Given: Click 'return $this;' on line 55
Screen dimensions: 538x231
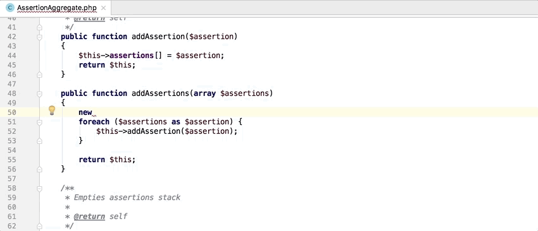Looking at the screenshot, I should (x=107, y=160).
